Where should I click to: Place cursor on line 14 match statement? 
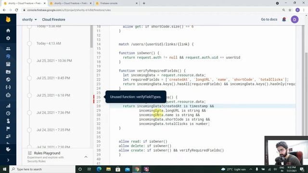(x=156, y=44)
